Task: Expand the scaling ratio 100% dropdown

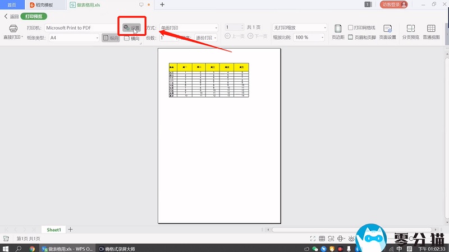Action: point(322,38)
